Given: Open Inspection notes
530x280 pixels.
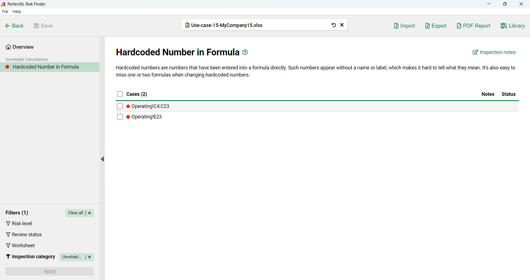Looking at the screenshot, I should coord(494,52).
